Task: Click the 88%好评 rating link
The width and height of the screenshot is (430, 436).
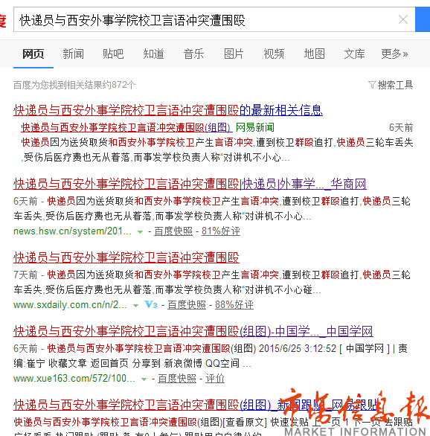Action: 234,305
